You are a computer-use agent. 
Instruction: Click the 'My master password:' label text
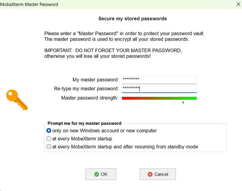point(96,80)
